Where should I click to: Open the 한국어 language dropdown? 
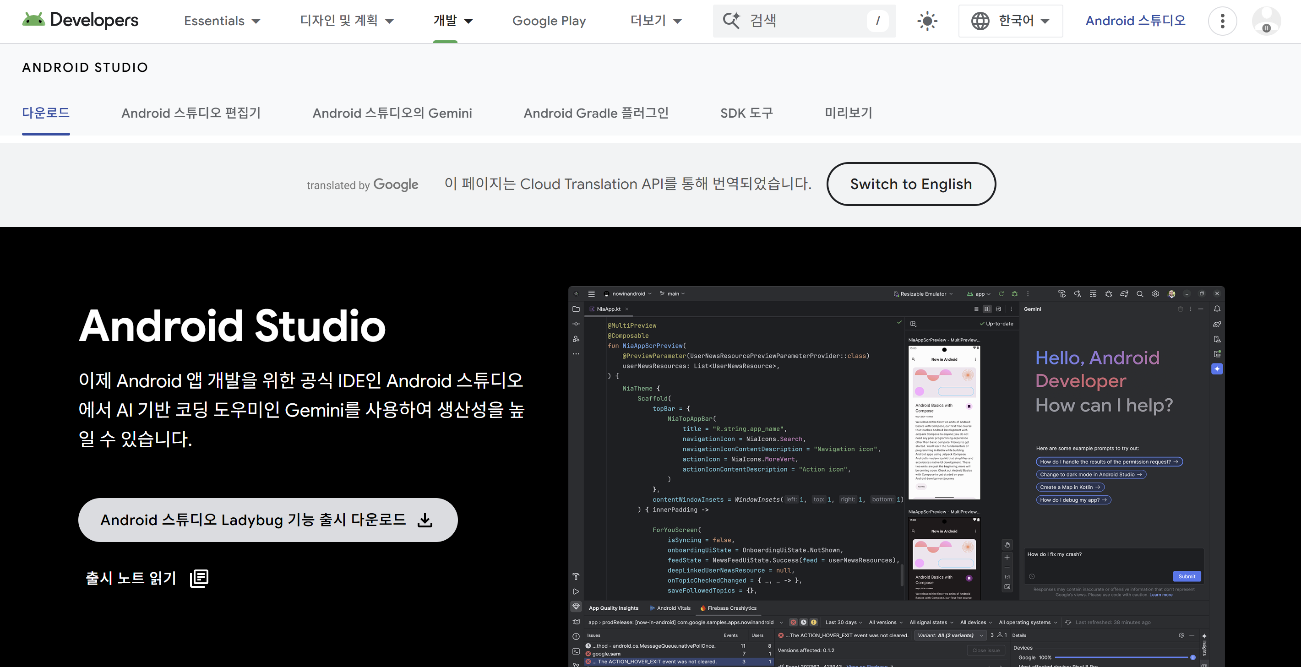click(x=1011, y=21)
